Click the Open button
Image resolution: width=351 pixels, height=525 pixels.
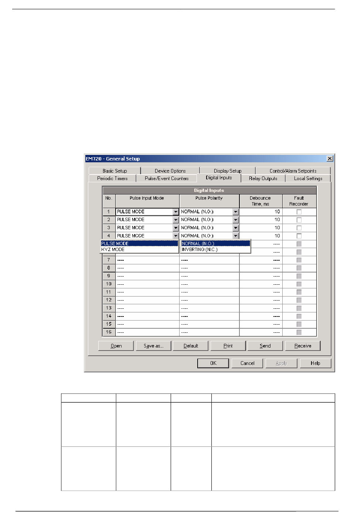(116, 346)
